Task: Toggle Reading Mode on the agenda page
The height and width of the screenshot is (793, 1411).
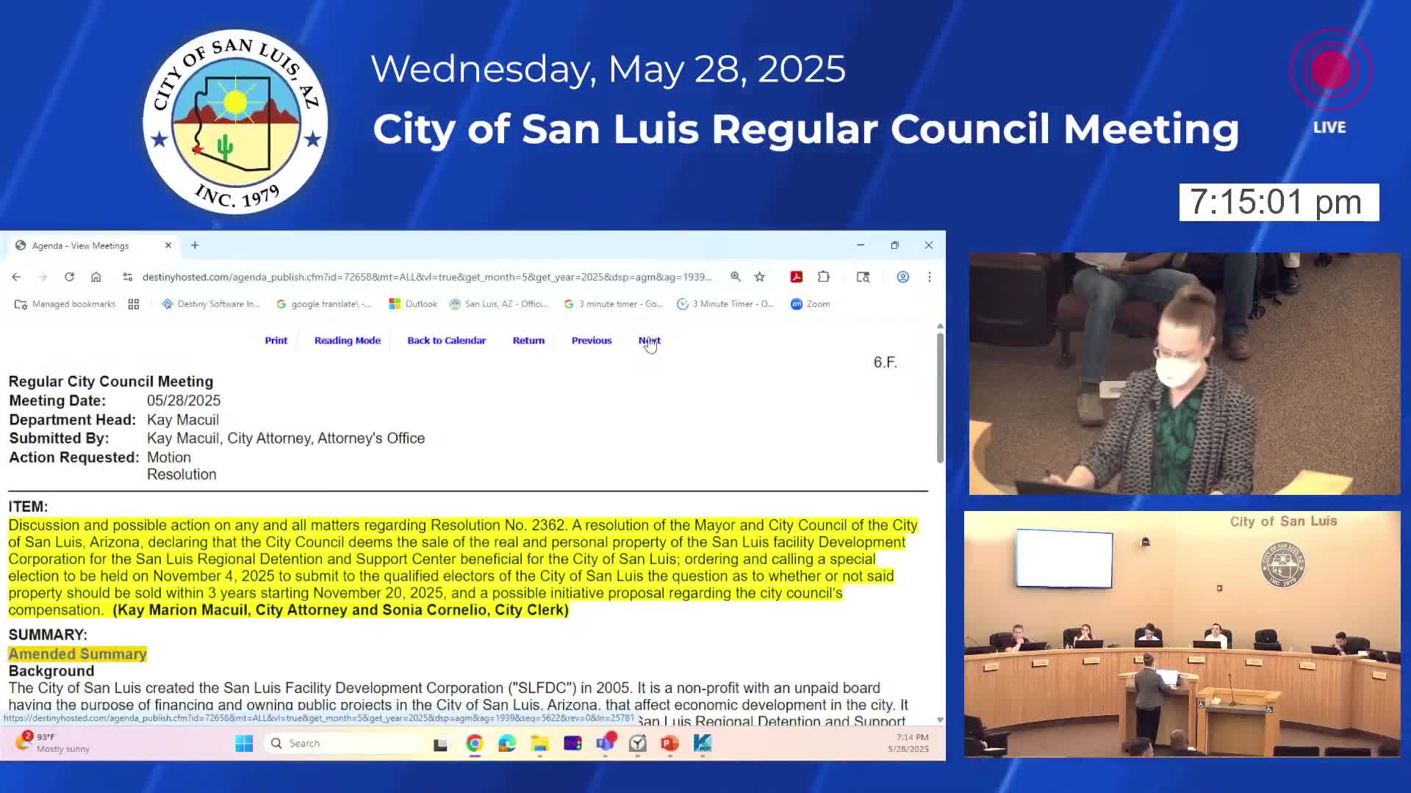Action: [x=347, y=340]
